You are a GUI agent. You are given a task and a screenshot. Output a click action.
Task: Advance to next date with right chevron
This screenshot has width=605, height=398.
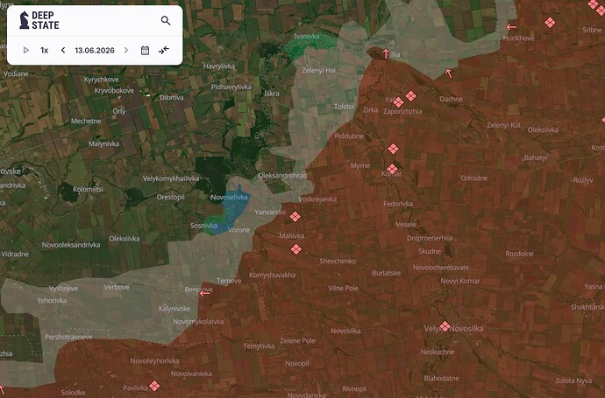pyautogui.click(x=125, y=50)
